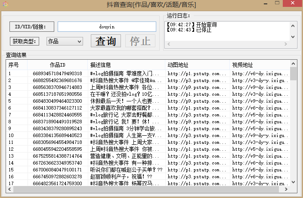Sort by the 视频地址 column header
The height and width of the screenshot is (198, 303).
[x=260, y=65]
